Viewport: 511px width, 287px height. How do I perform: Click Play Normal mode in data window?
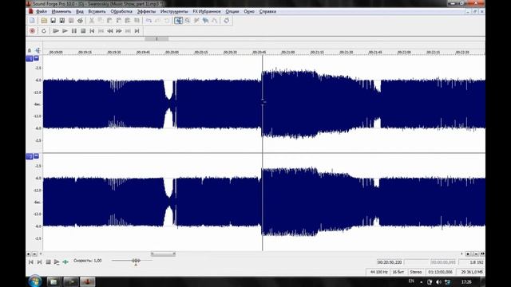[x=57, y=262]
